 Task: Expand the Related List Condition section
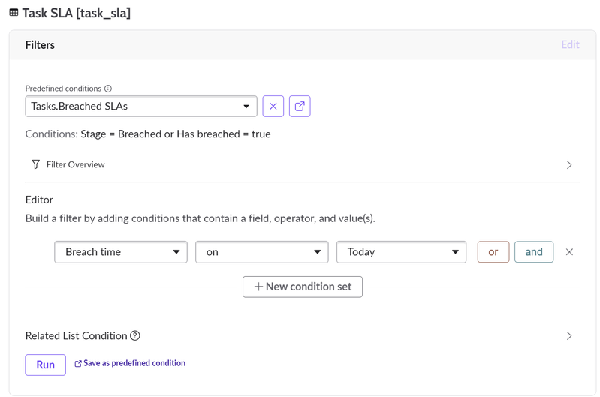point(569,336)
